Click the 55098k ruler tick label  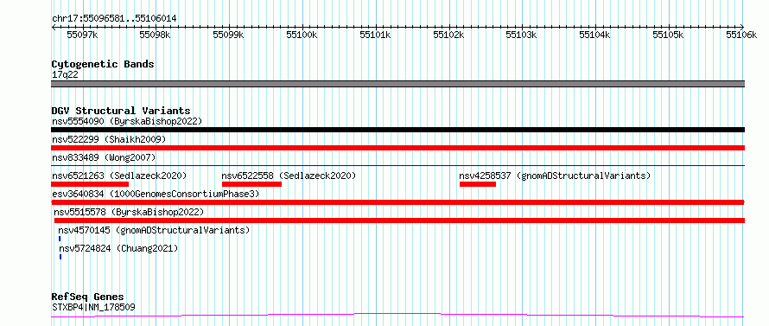click(x=155, y=35)
